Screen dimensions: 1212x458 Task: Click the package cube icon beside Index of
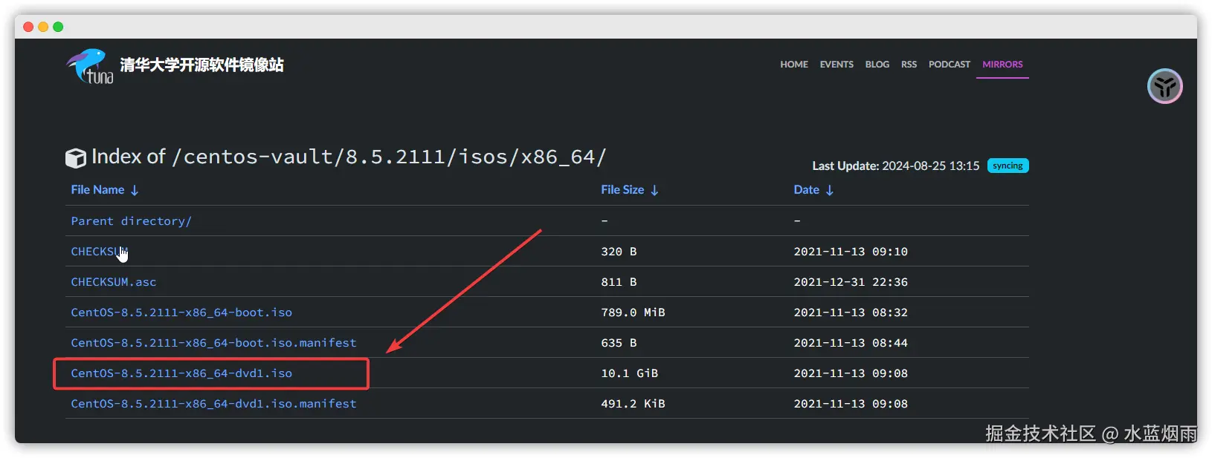coord(76,158)
